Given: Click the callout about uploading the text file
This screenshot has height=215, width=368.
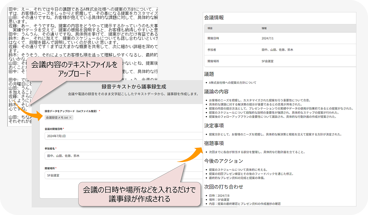Looking at the screenshot, I should 74,69.
